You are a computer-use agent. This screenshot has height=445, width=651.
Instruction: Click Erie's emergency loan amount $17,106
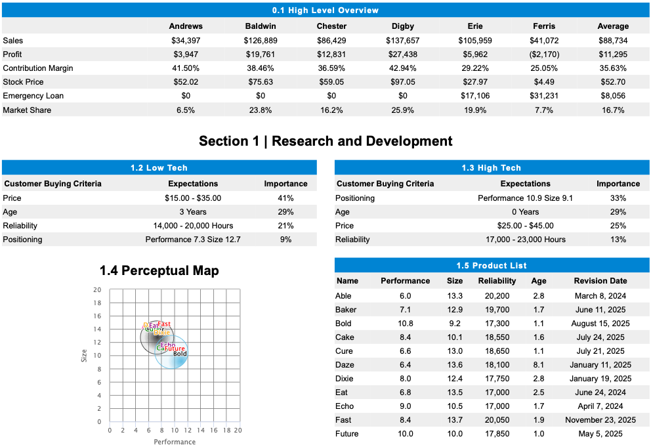point(474,95)
